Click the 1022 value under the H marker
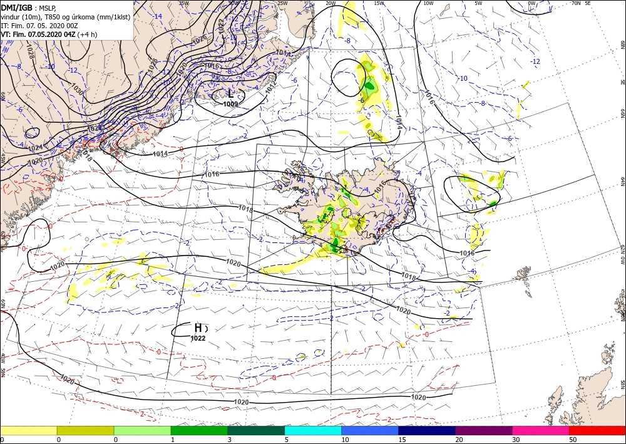This screenshot has height=444, width=626. 198,338
